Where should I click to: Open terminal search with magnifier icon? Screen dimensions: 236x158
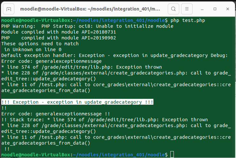point(173,9)
